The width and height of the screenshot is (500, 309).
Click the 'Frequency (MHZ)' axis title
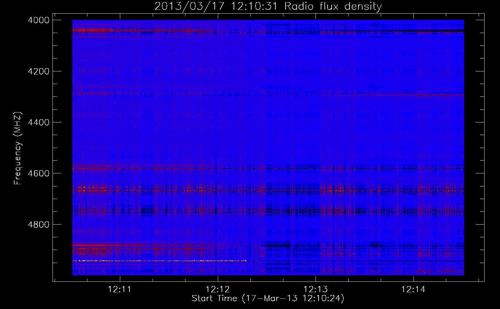(18, 148)
